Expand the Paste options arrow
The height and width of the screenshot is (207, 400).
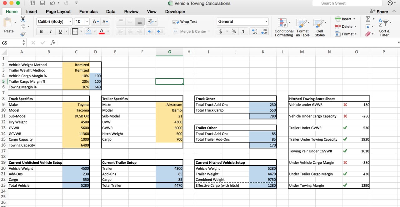(x=15, y=22)
